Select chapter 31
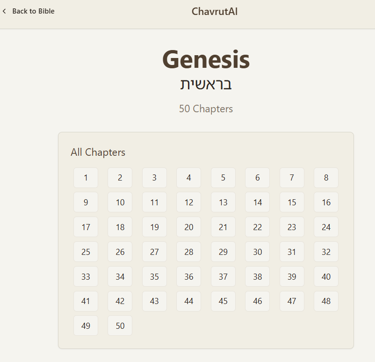The image size is (375, 362). (292, 252)
